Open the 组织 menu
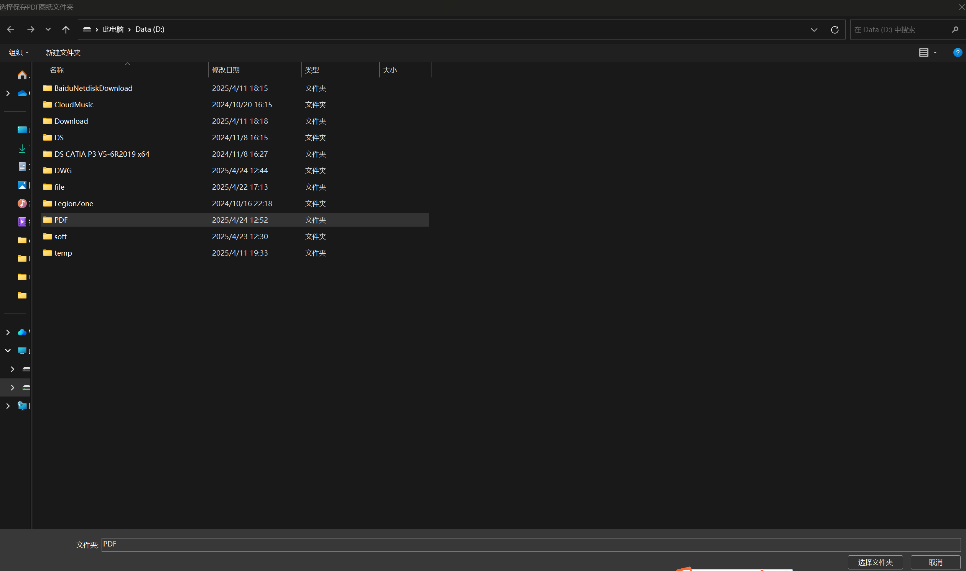Viewport: 966px width, 571px height. (x=18, y=53)
